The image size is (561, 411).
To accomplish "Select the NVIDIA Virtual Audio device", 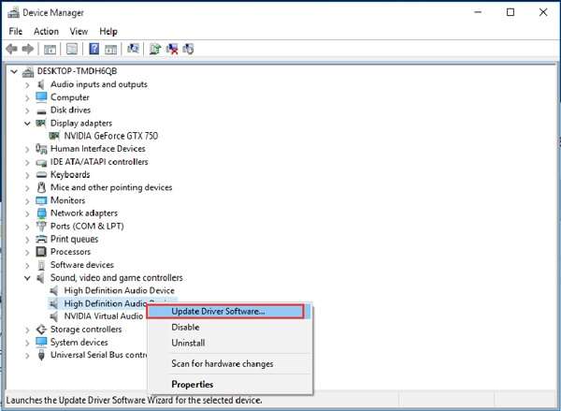I will 104,316.
